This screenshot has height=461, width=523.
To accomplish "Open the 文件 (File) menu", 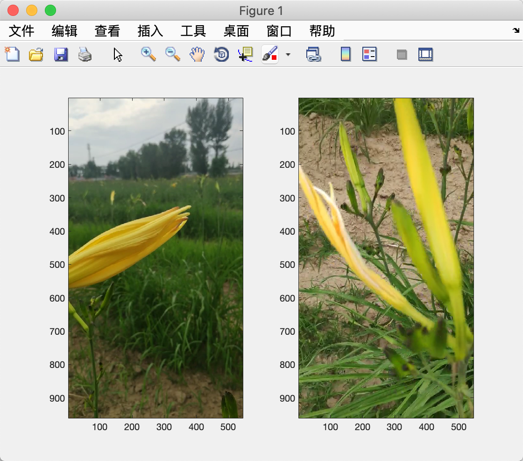I will click(x=21, y=31).
